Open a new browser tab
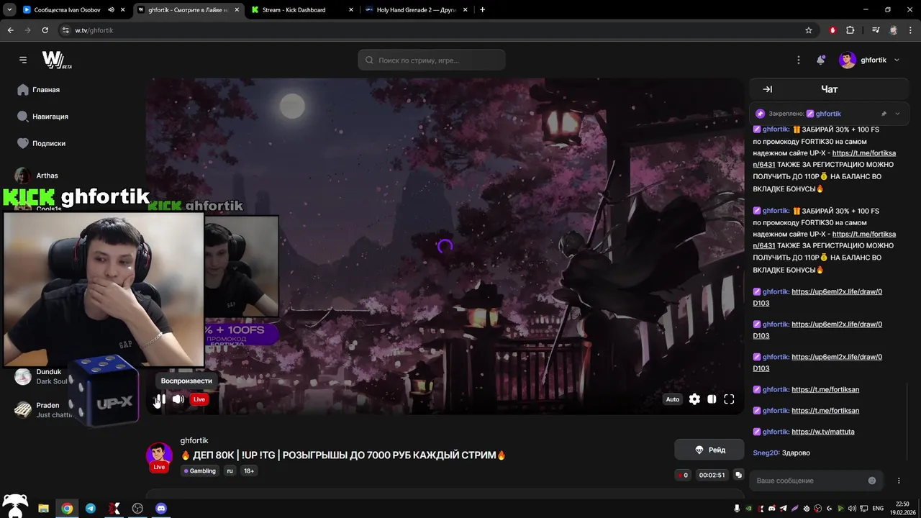921x518 pixels. [482, 10]
